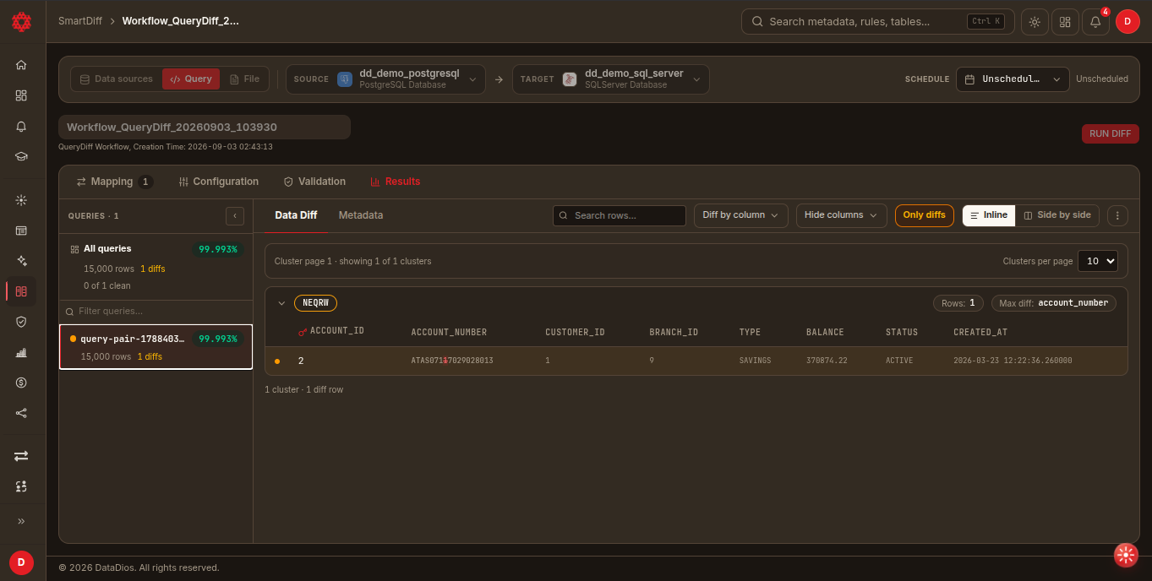The width and height of the screenshot is (1152, 581).
Task: Collapse the queries panel
Action: coord(235,216)
